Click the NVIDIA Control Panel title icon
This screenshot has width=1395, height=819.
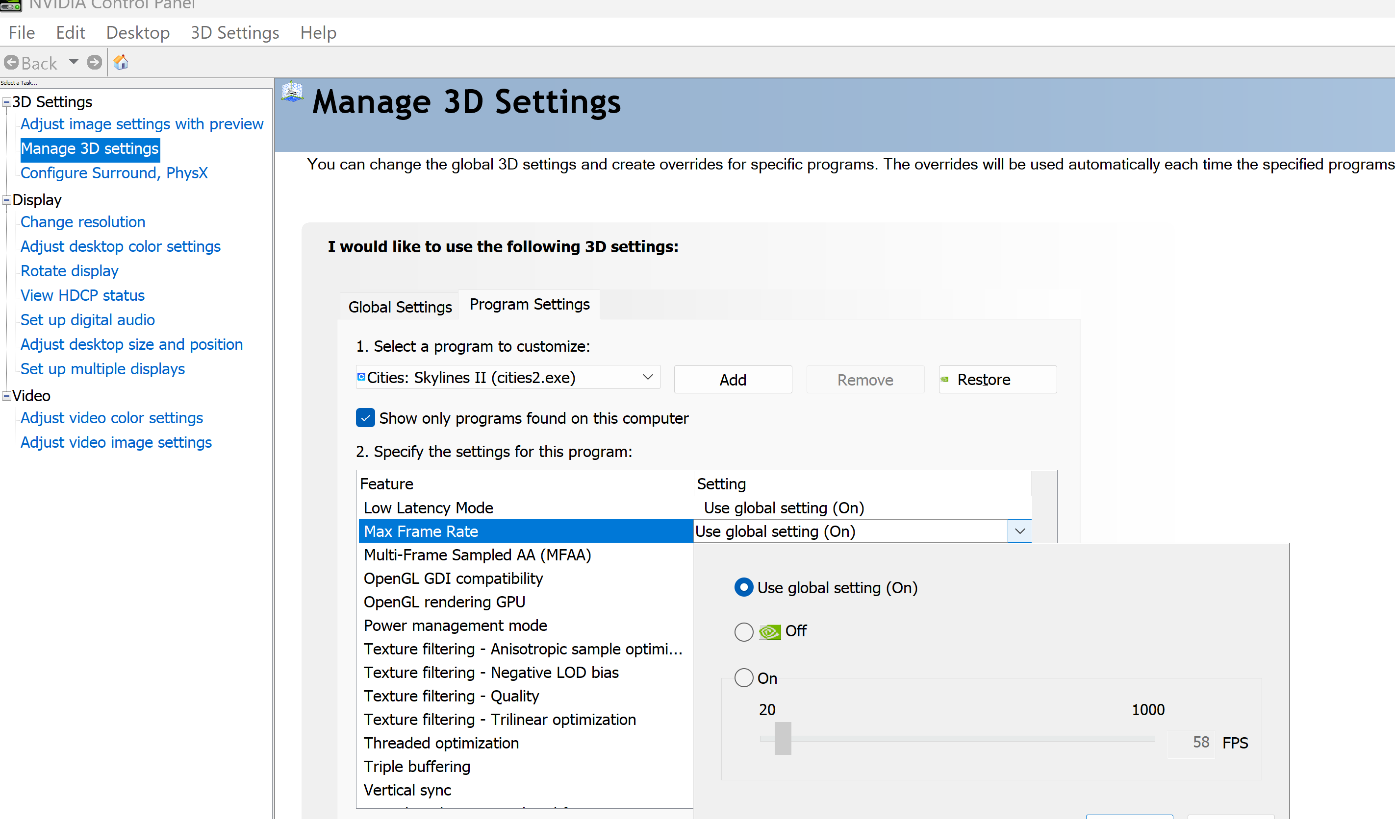tap(10, 5)
